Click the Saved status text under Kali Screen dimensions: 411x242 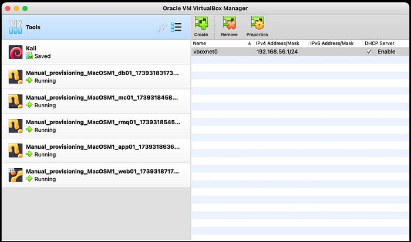(x=42, y=56)
